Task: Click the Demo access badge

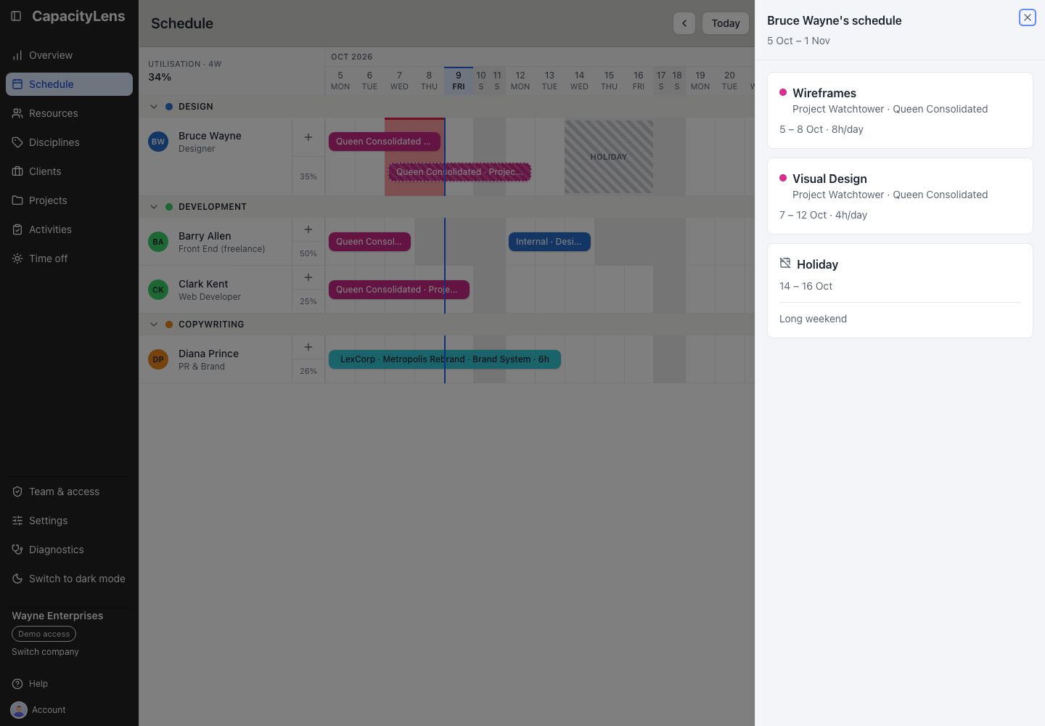Action: (44, 634)
